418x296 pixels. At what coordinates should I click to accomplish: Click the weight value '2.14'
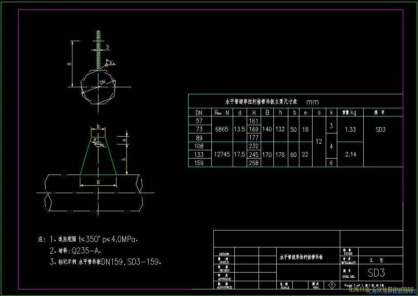pyautogui.click(x=351, y=154)
